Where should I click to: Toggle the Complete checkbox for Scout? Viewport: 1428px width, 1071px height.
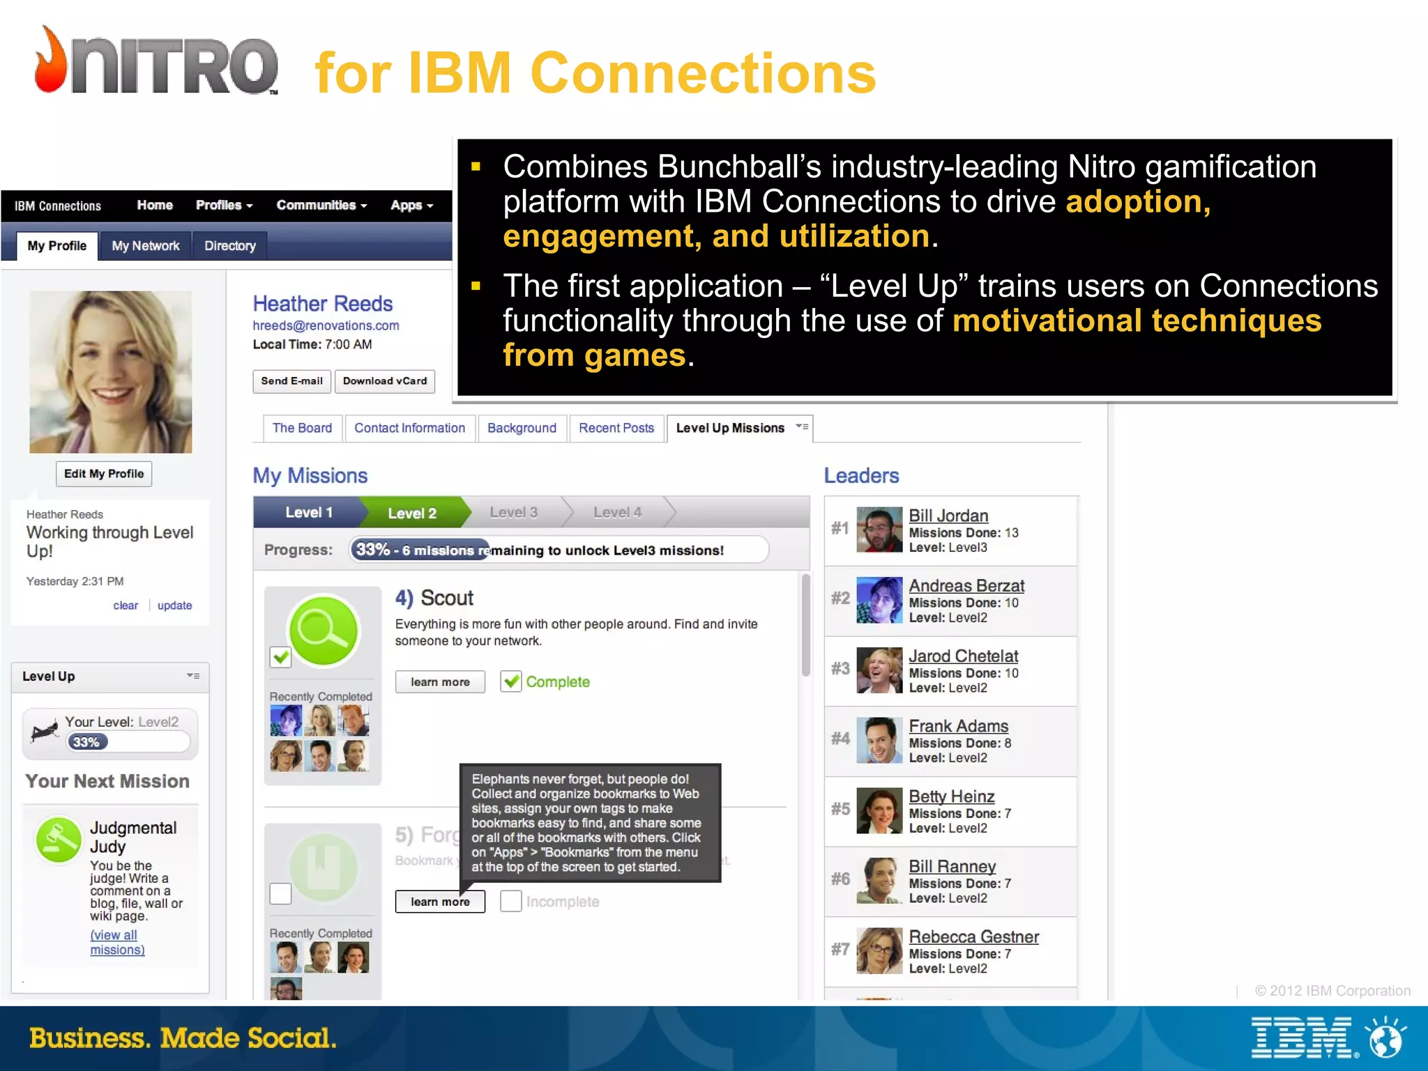(511, 681)
